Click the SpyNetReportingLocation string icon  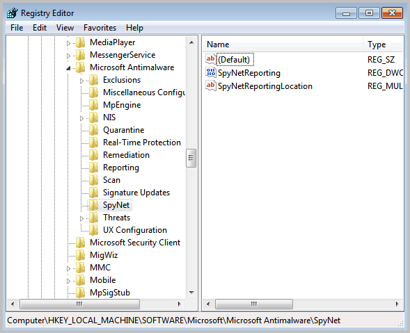click(210, 86)
